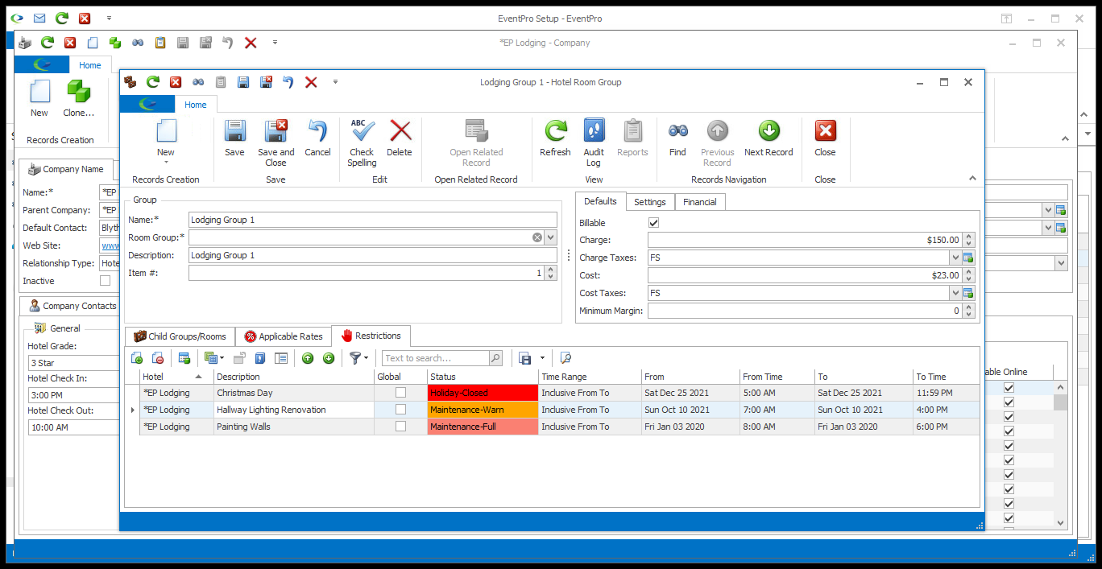Clear the Room Group field with the x button
The width and height of the screenshot is (1102, 569).
(537, 237)
